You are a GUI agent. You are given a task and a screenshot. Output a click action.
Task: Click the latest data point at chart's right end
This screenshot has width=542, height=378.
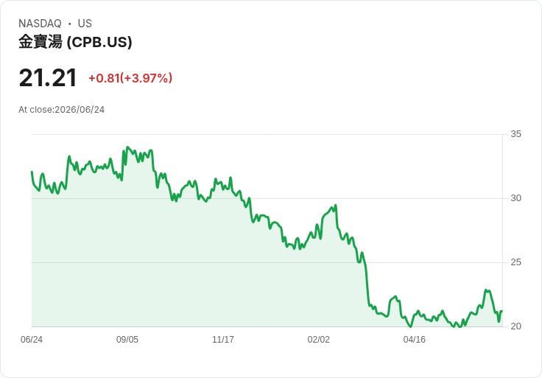tap(501, 312)
